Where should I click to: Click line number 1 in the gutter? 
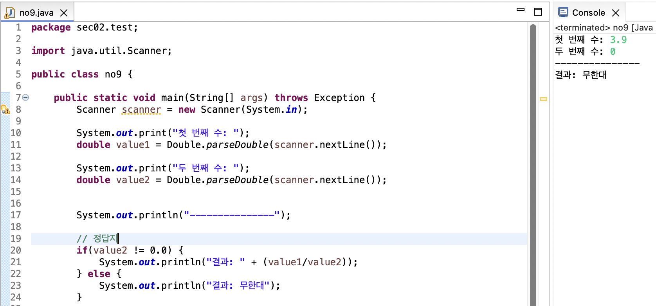(18, 27)
